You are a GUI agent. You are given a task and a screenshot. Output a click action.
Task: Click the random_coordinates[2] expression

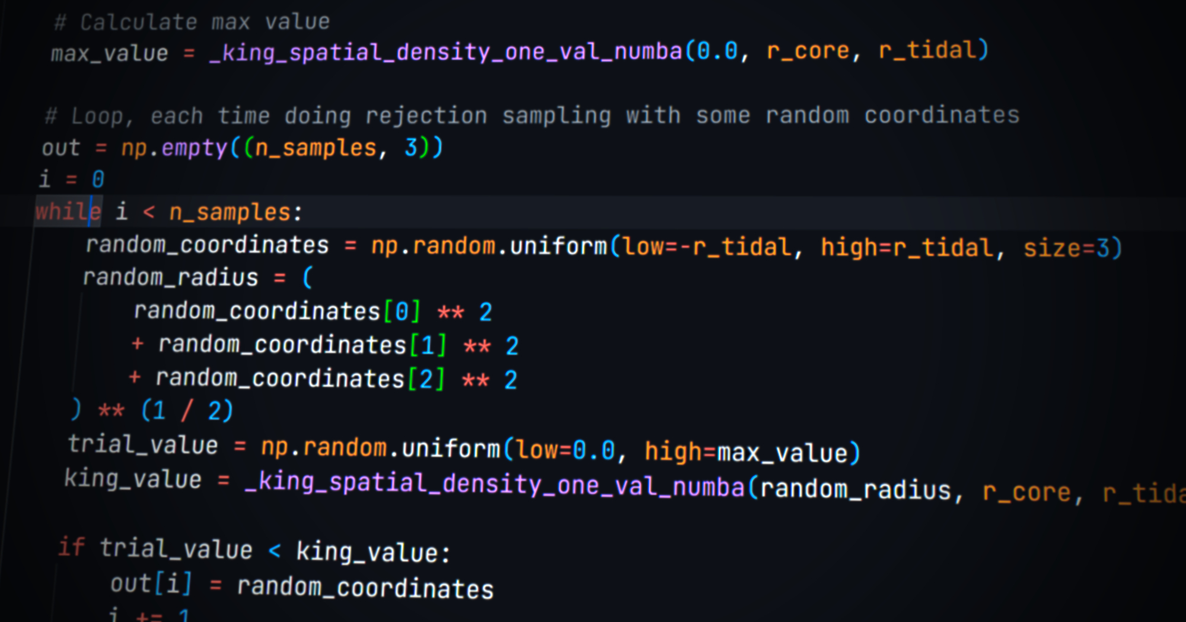(x=299, y=379)
